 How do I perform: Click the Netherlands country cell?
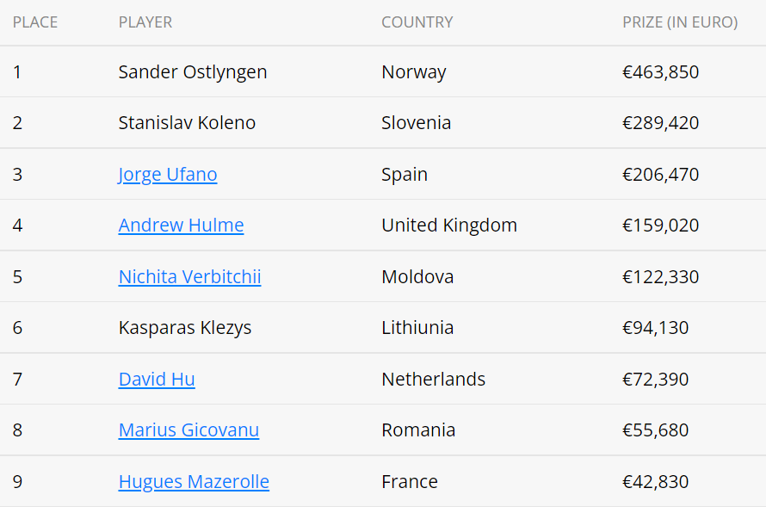pos(433,380)
